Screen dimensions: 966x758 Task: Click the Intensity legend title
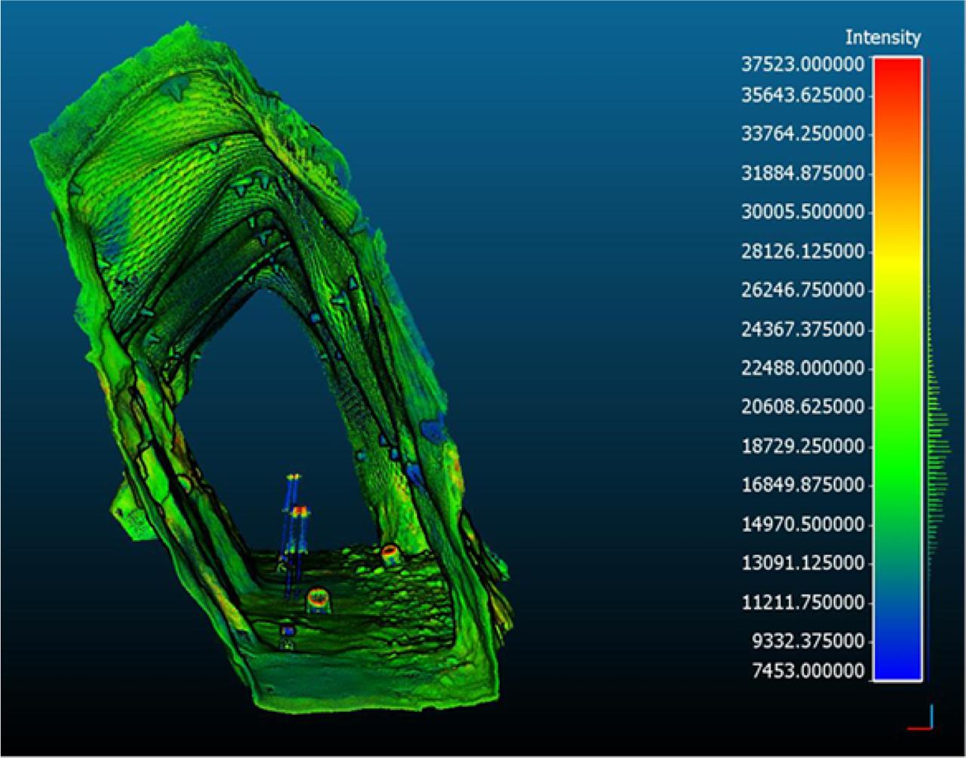coord(884,35)
